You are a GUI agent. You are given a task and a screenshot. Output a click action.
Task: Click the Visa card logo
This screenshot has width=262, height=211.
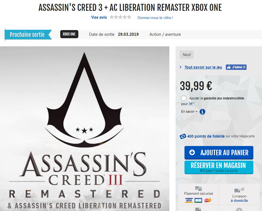(x=189, y=200)
